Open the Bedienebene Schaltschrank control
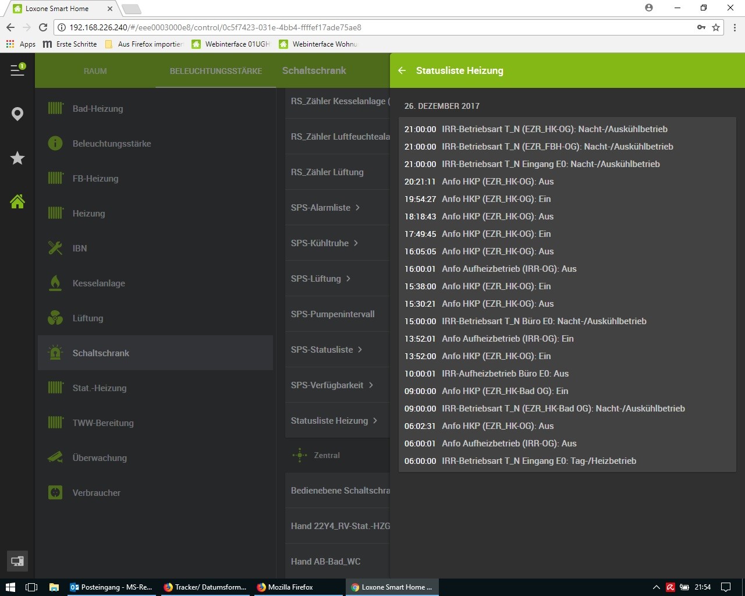The height and width of the screenshot is (596, 745). tap(338, 490)
